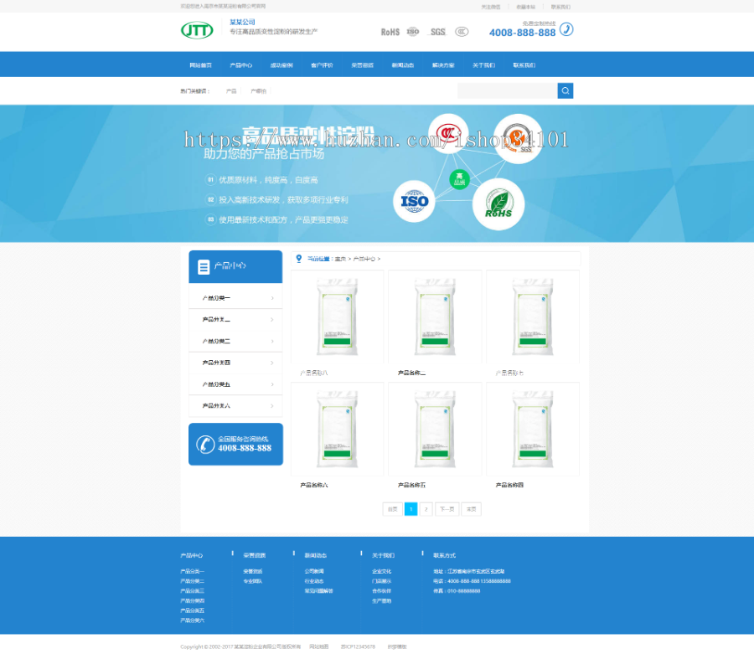754x659 pixels.
Task: Select page 1 in the pagination
Action: pos(411,509)
